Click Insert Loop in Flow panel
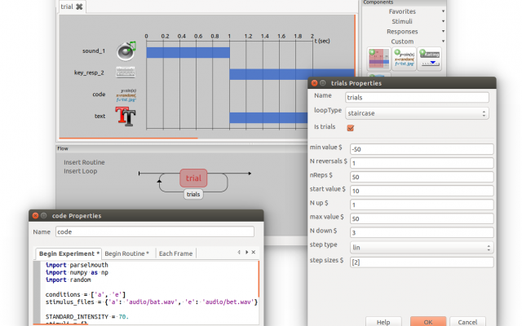522x326 pixels. tap(81, 171)
